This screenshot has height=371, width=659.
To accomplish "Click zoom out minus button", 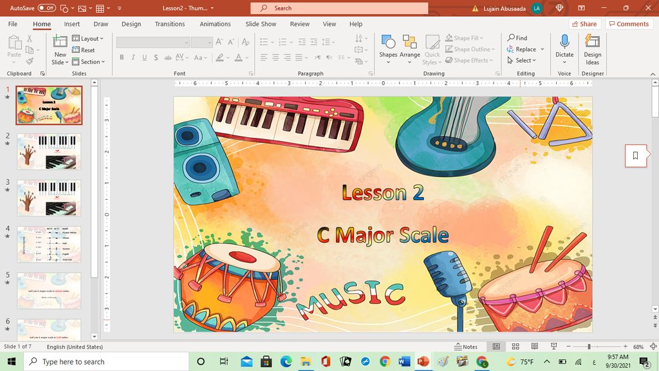I will pyautogui.click(x=569, y=346).
